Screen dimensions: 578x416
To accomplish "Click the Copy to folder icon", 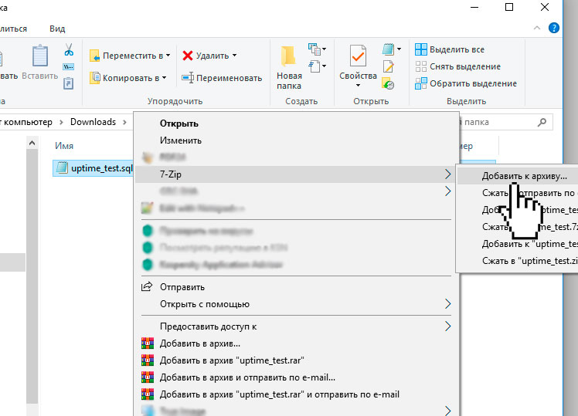I will click(x=95, y=78).
